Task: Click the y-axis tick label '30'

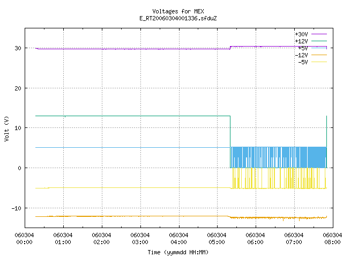Action: [x=18, y=48]
